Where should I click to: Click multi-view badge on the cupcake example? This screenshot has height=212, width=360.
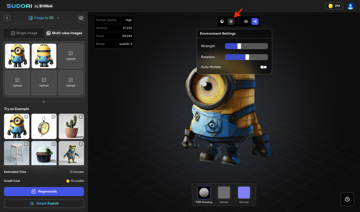[x=53, y=144]
